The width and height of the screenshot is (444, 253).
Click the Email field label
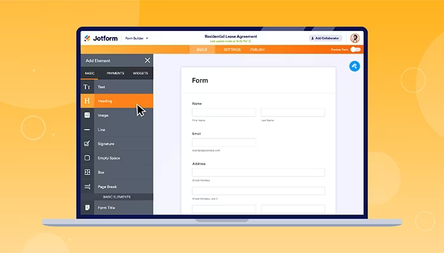coord(196,133)
